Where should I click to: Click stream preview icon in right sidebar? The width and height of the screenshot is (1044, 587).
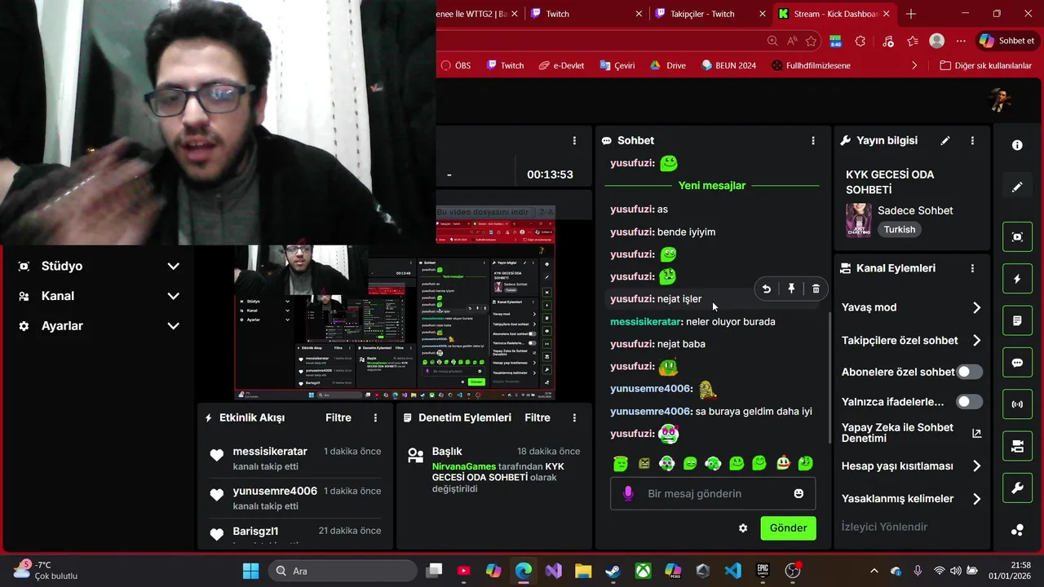[x=1017, y=237]
